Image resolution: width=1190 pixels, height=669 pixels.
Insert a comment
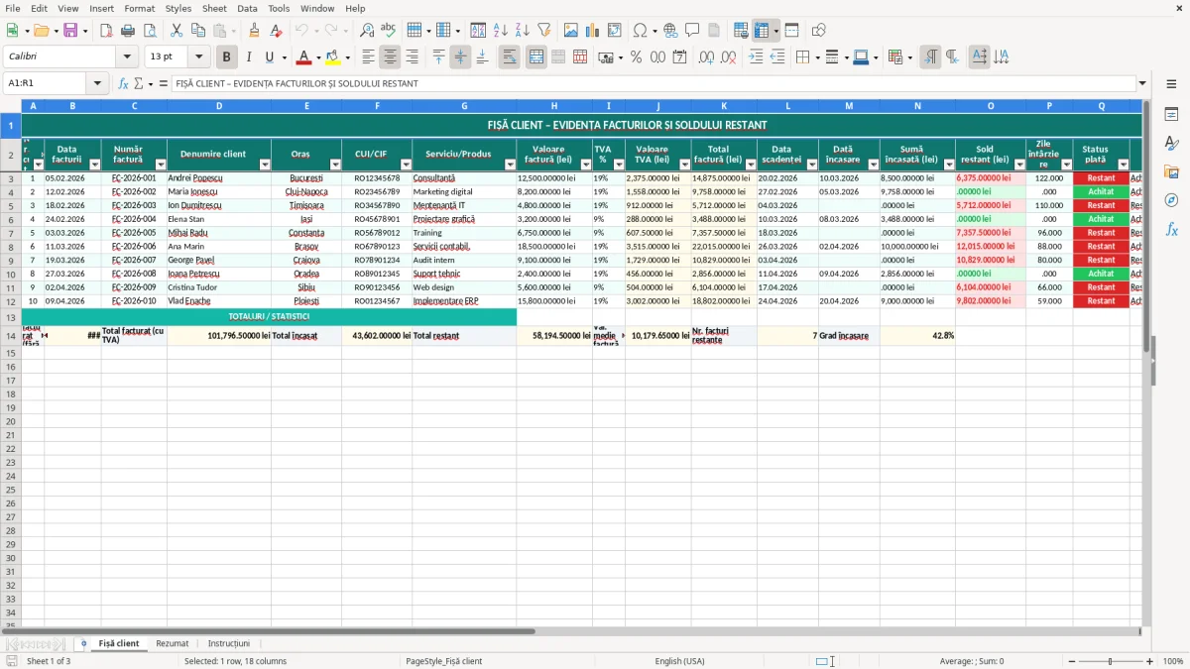coord(692,31)
